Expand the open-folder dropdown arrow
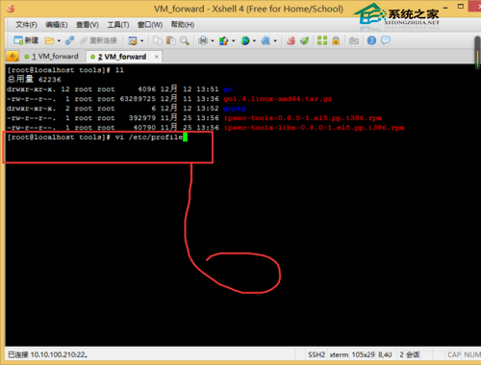 click(x=59, y=40)
